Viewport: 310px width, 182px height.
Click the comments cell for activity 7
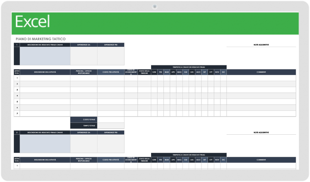click(261, 114)
